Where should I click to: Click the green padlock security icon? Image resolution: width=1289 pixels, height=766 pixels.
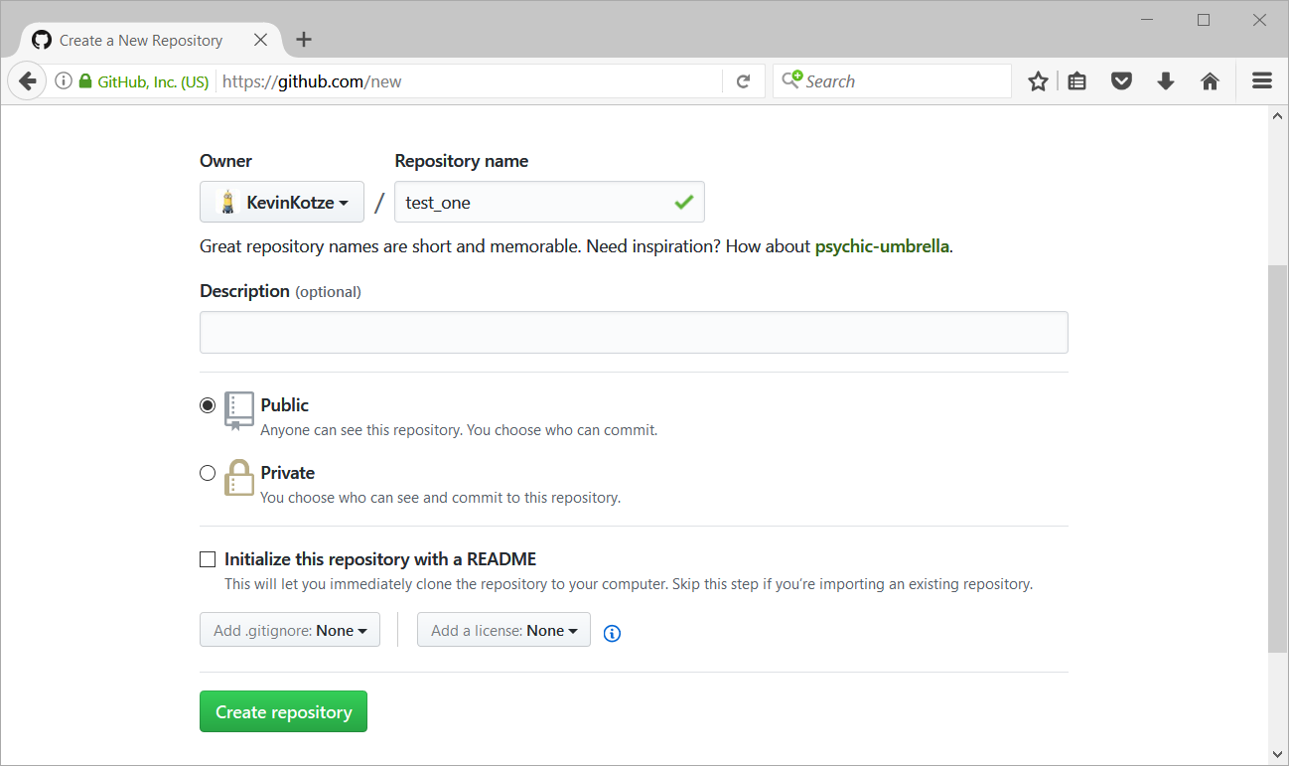click(x=85, y=81)
